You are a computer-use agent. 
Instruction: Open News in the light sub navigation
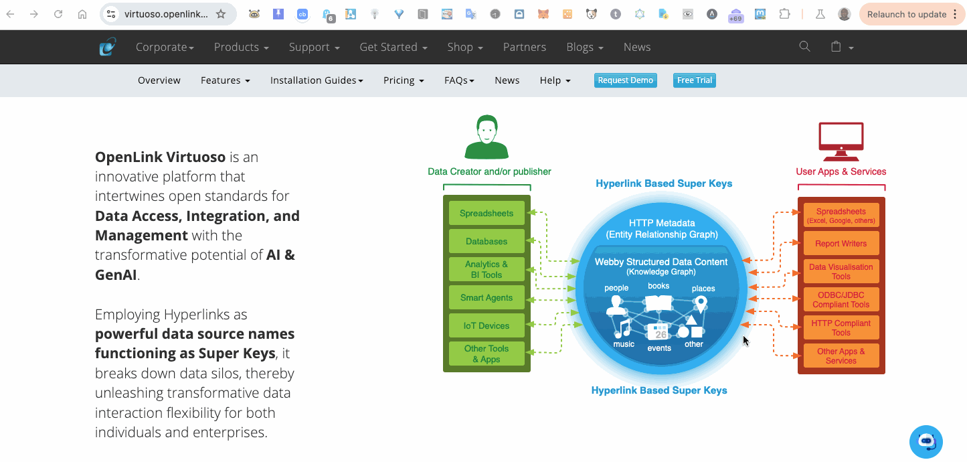pos(507,80)
